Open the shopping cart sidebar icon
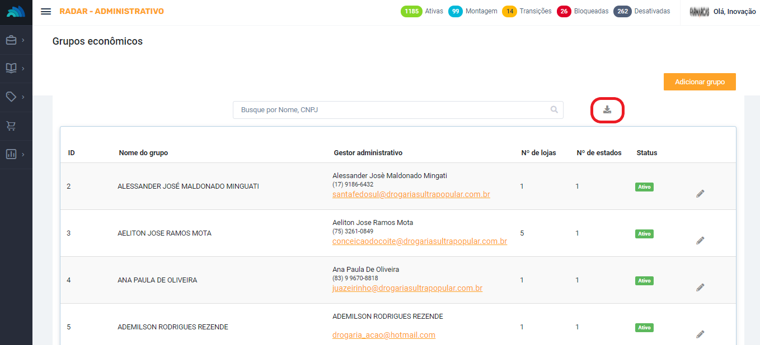Image resolution: width=760 pixels, height=345 pixels. tap(11, 126)
